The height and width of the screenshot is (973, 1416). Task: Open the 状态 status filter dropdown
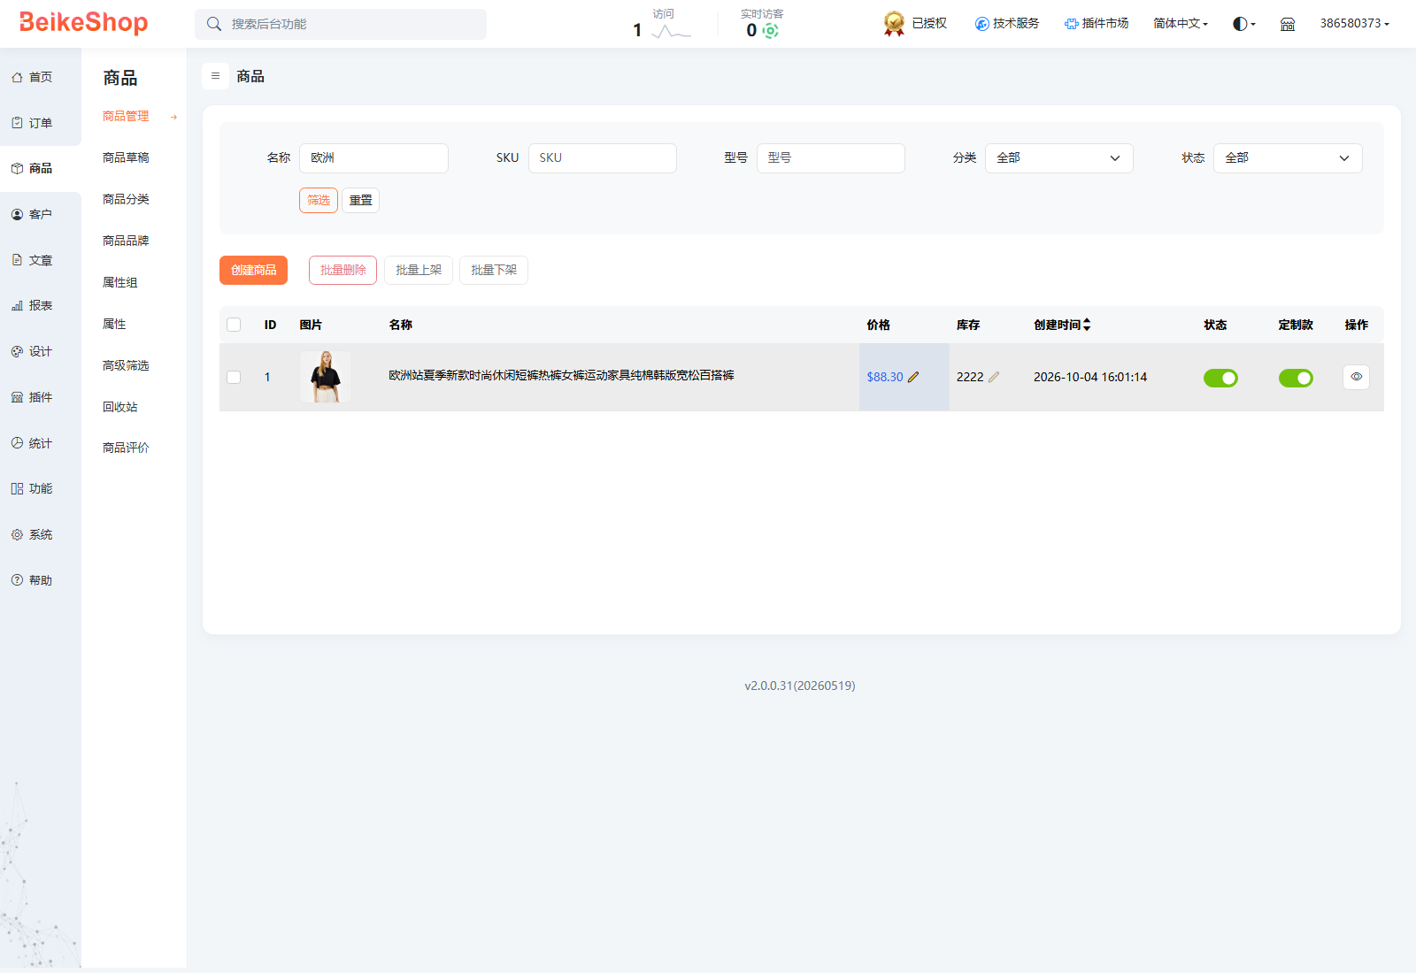point(1288,158)
